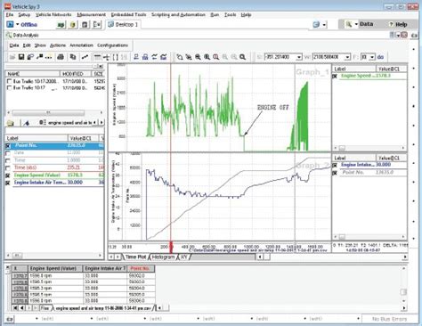This screenshot has height=326, width=422.
Task: Click the Offline status label
Action: click(x=29, y=25)
